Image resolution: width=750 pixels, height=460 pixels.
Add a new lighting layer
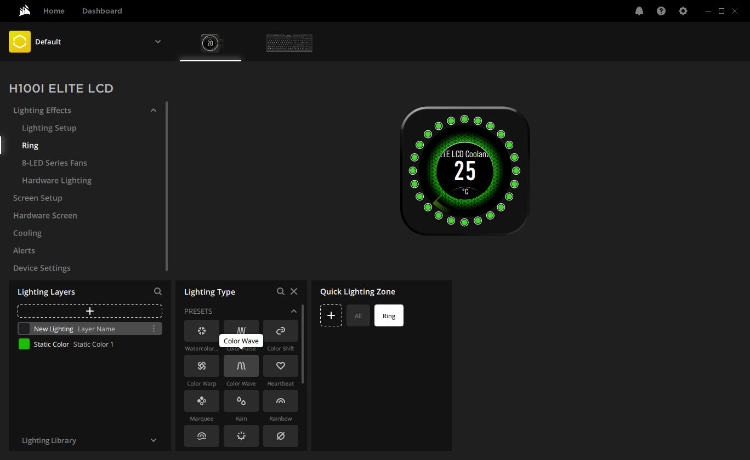coord(90,311)
